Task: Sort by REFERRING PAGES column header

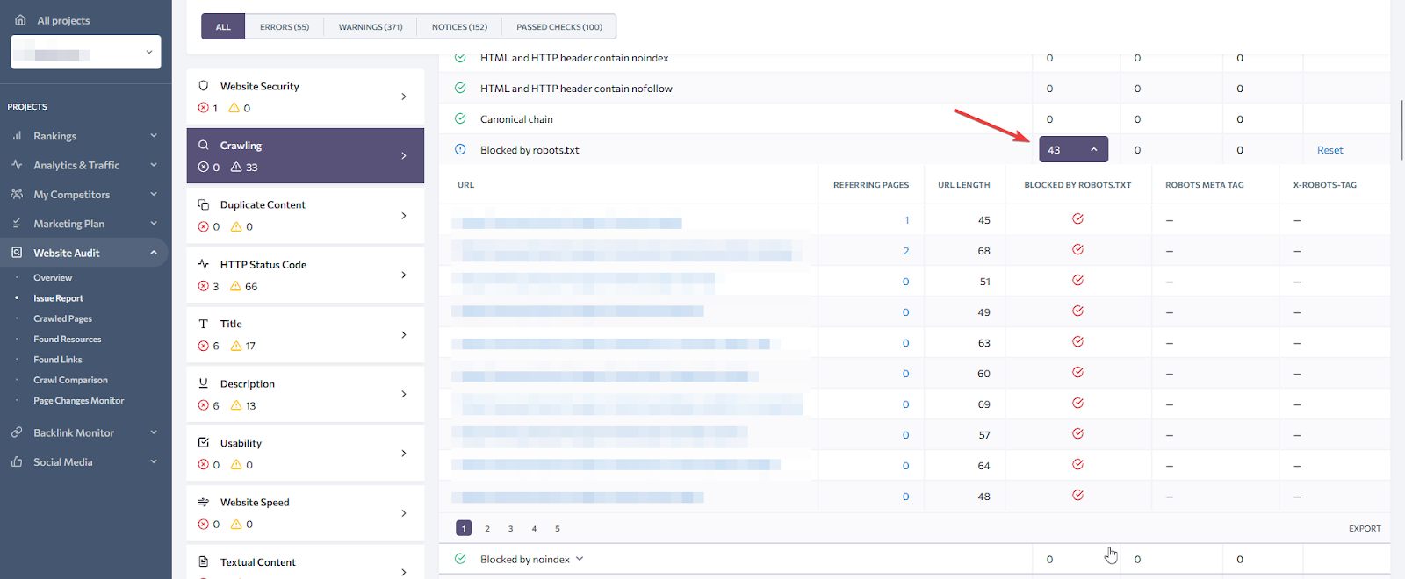Action: (x=871, y=185)
